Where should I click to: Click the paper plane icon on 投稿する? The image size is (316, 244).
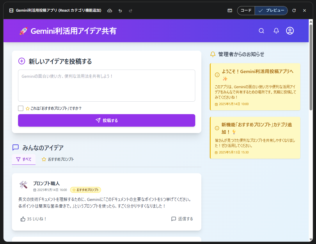98,120
